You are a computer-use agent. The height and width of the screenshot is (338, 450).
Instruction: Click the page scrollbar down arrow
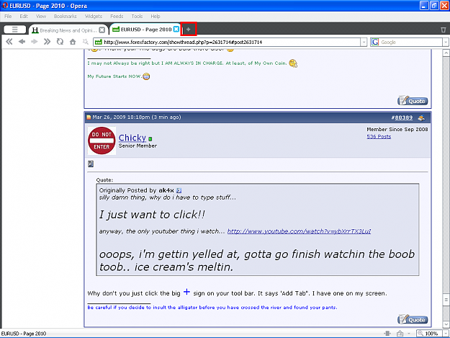[446, 324]
